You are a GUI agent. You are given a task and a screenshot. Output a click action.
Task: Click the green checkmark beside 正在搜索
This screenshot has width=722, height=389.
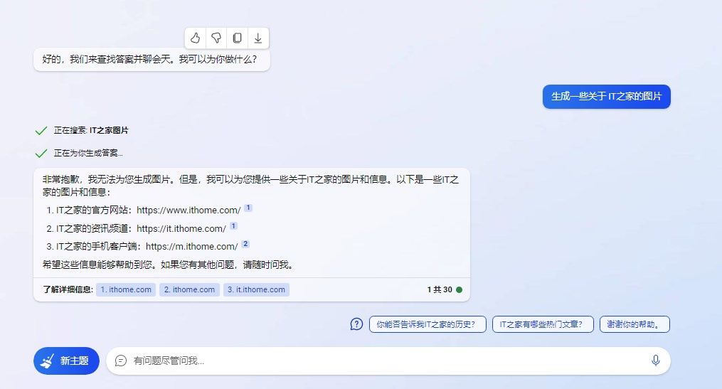tap(41, 131)
